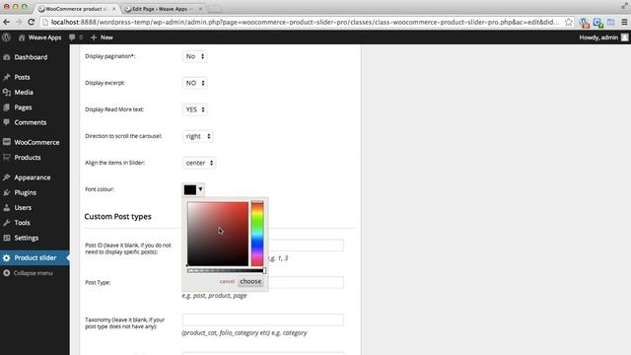The height and width of the screenshot is (355, 631).
Task: Open Plugins in sidebar
Action: 25,192
